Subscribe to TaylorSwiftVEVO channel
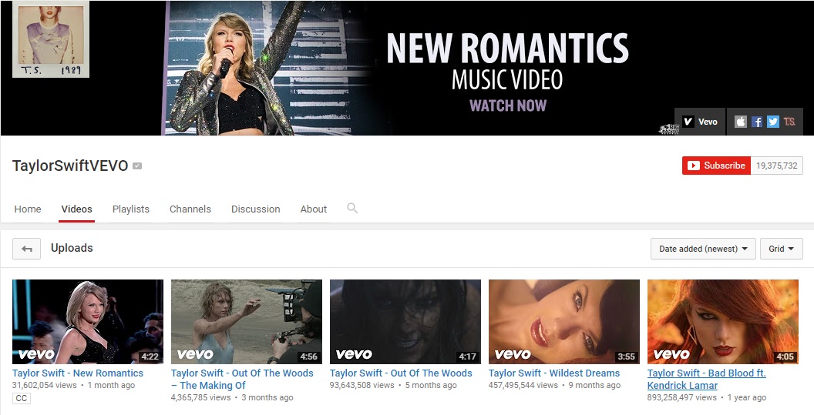 (x=716, y=166)
